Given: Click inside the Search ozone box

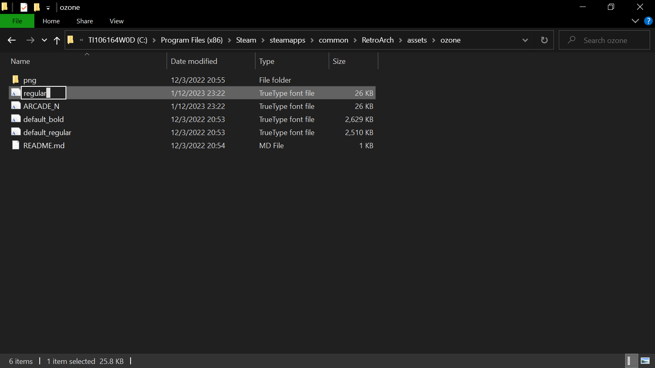Looking at the screenshot, I should 604,40.
